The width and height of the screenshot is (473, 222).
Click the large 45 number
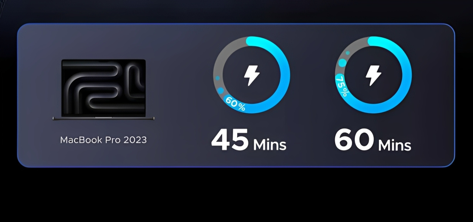click(x=230, y=140)
